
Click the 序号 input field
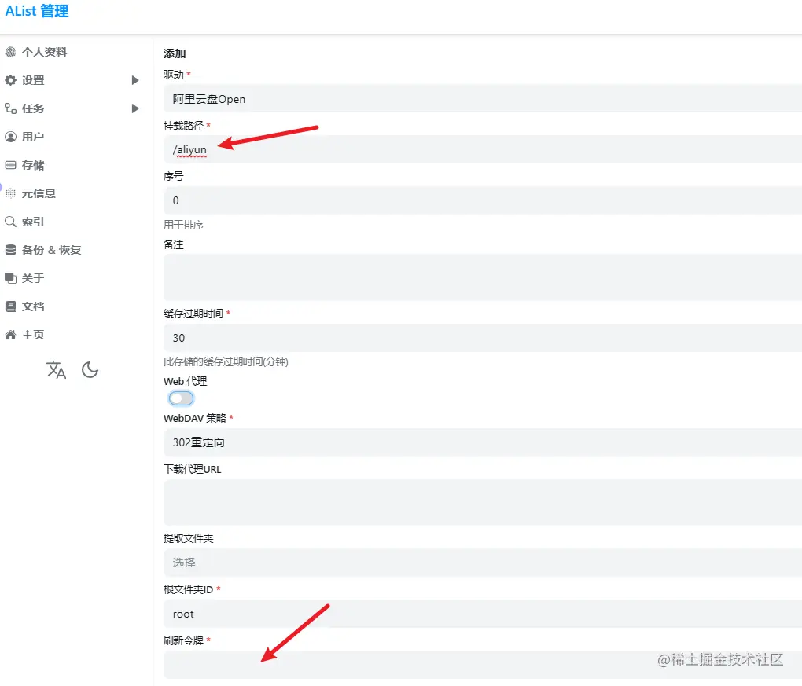pos(482,200)
